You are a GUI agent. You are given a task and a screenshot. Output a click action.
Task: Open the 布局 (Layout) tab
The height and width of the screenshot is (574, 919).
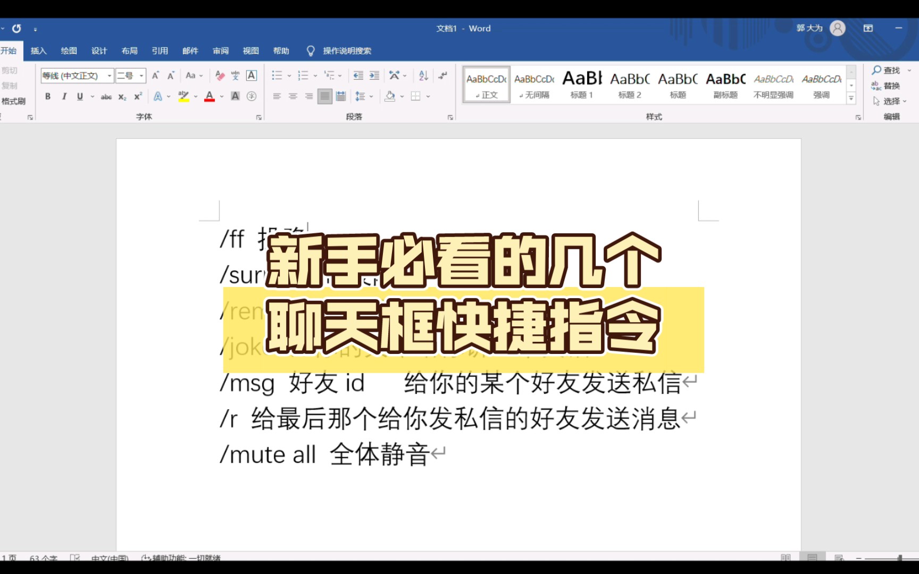[x=129, y=51]
